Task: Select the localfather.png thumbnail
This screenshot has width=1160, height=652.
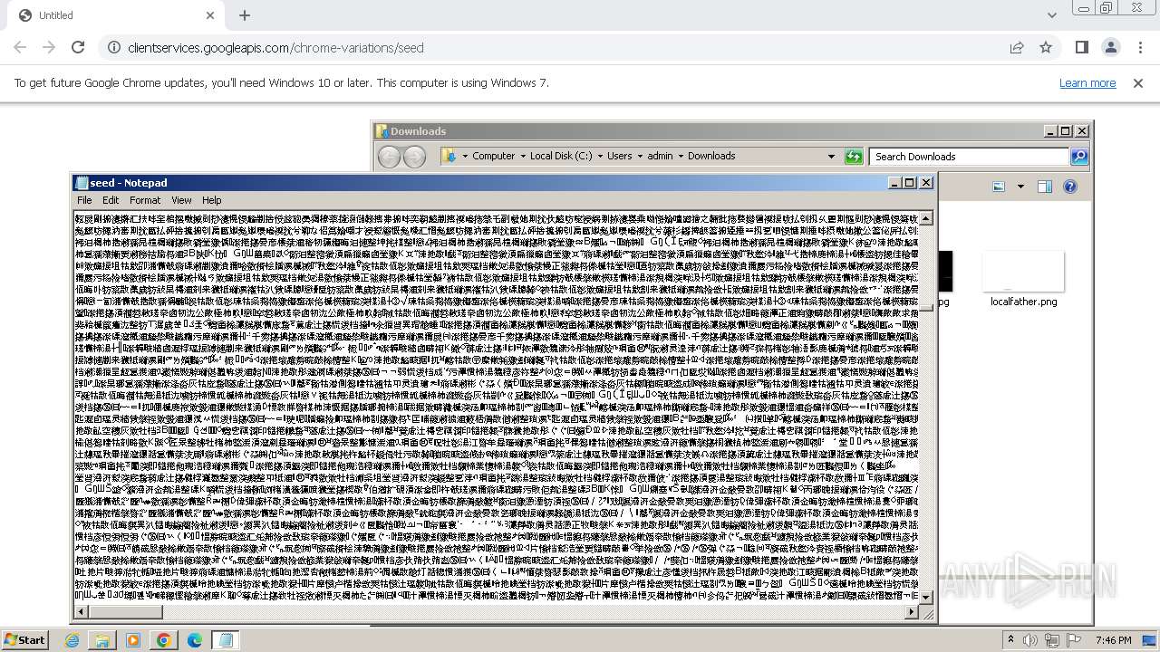Action: coord(1023,273)
